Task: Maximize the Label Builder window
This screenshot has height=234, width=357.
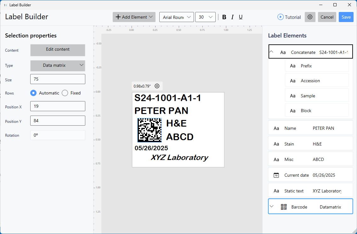Action: coord(335,5)
